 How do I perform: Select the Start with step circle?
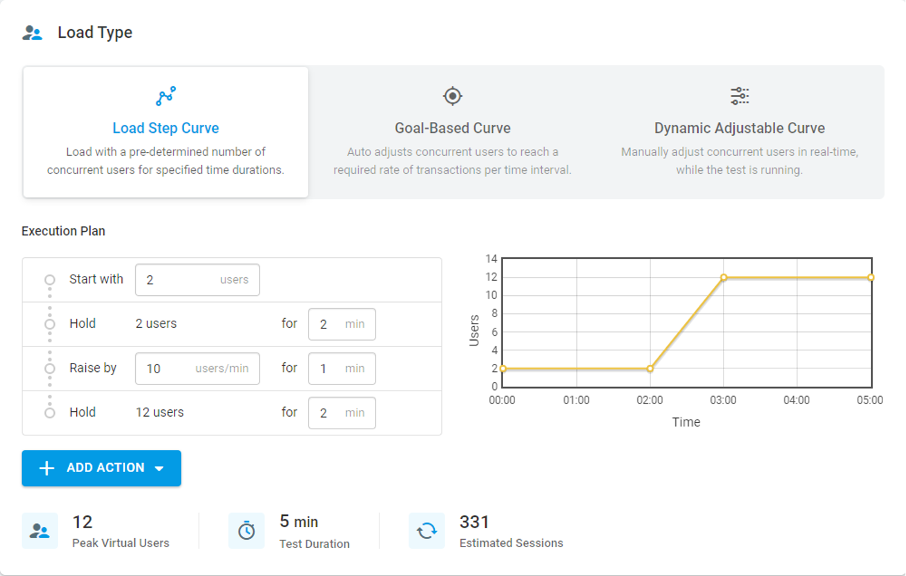click(50, 280)
